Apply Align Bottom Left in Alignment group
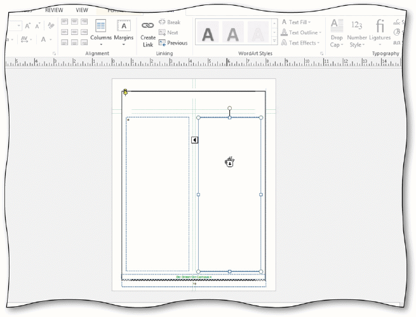The width and height of the screenshot is (416, 317). point(65,42)
